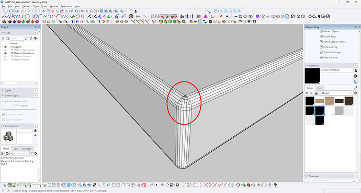Viewport: 361px width, 193px height.
Task: Expand the Styles panel
Action: click(3, 90)
